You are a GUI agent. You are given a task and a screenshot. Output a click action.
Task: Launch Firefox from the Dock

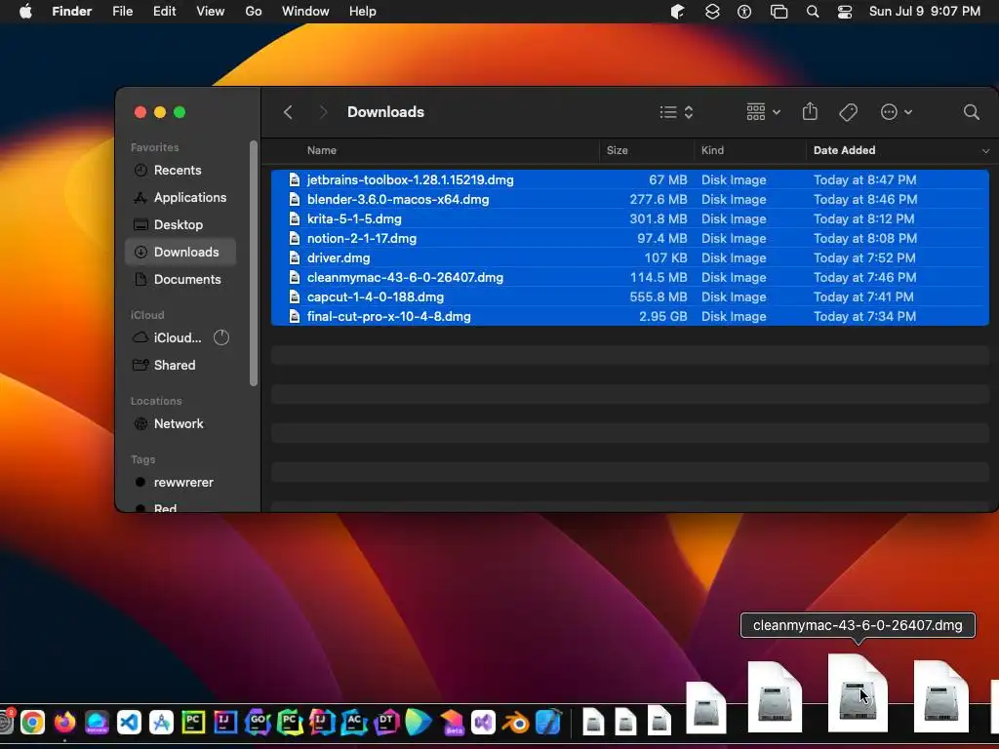[64, 723]
